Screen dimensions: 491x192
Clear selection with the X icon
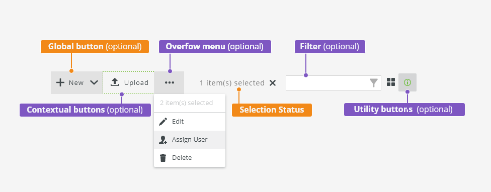pos(273,83)
